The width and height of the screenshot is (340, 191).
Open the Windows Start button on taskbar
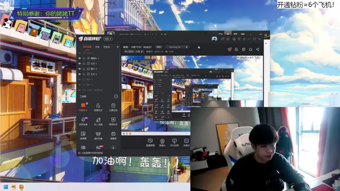[6, 187]
